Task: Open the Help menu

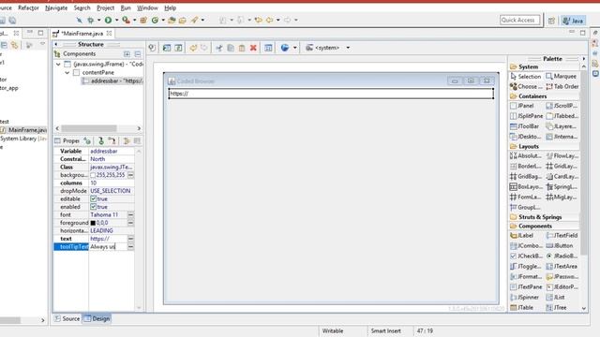Action: tap(171, 7)
